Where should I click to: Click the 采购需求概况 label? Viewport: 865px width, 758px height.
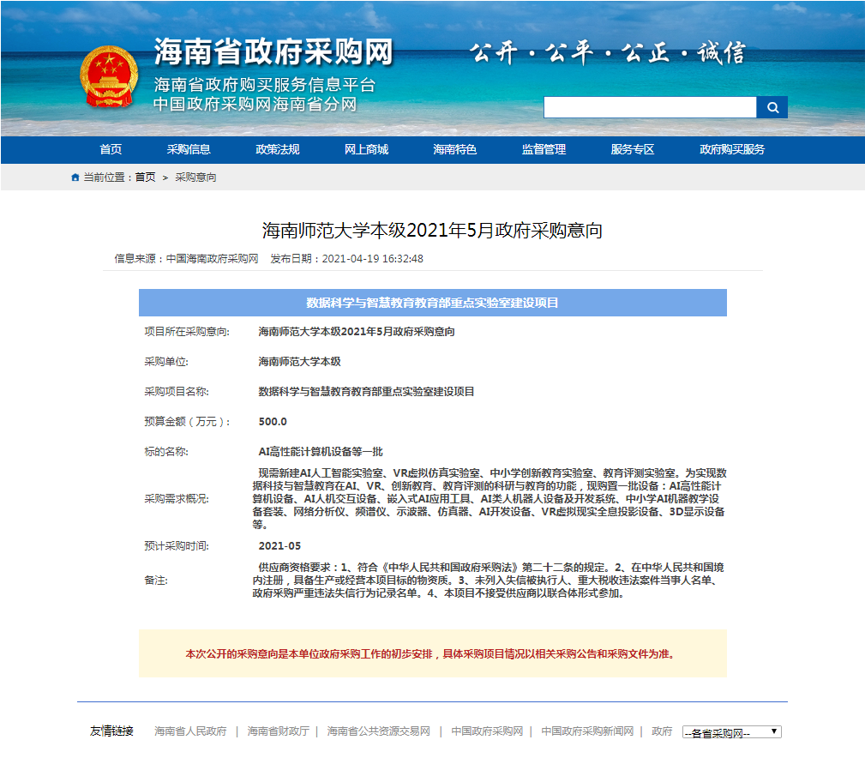click(177, 499)
